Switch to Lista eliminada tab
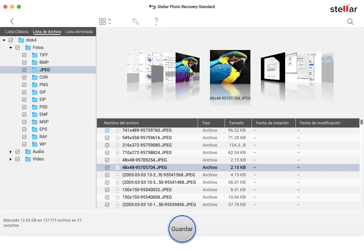The image size is (364, 250). [x=79, y=32]
